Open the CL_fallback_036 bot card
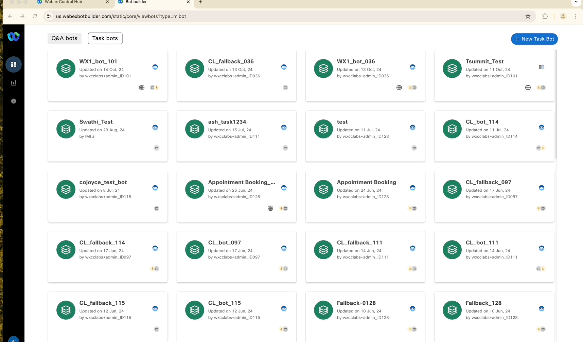The height and width of the screenshot is (342, 583). tap(236, 76)
